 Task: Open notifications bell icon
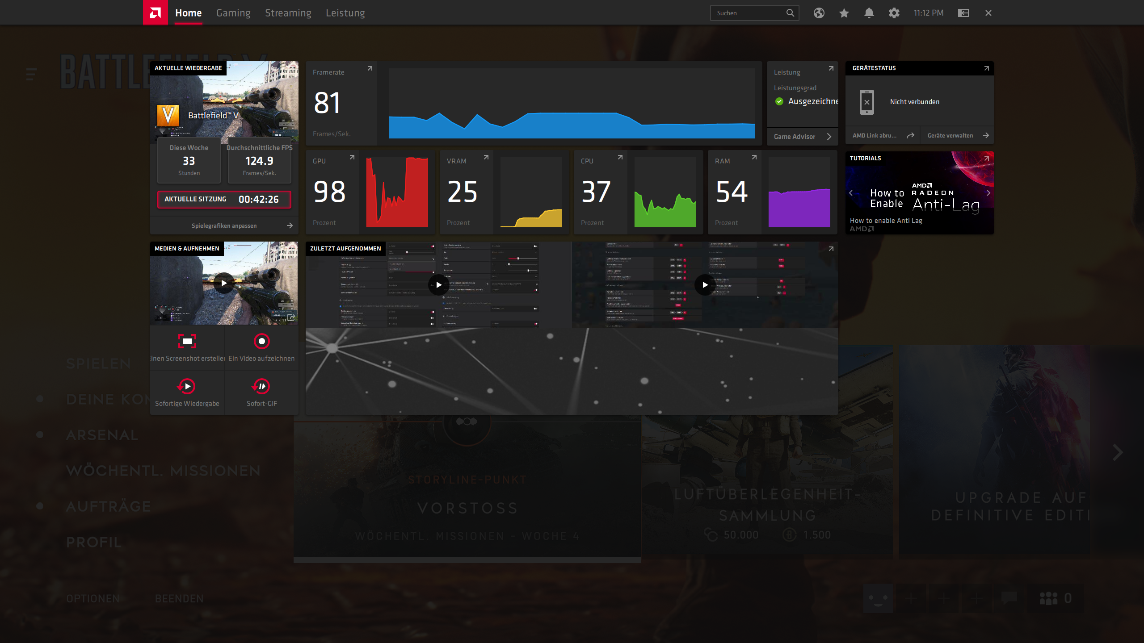point(869,13)
